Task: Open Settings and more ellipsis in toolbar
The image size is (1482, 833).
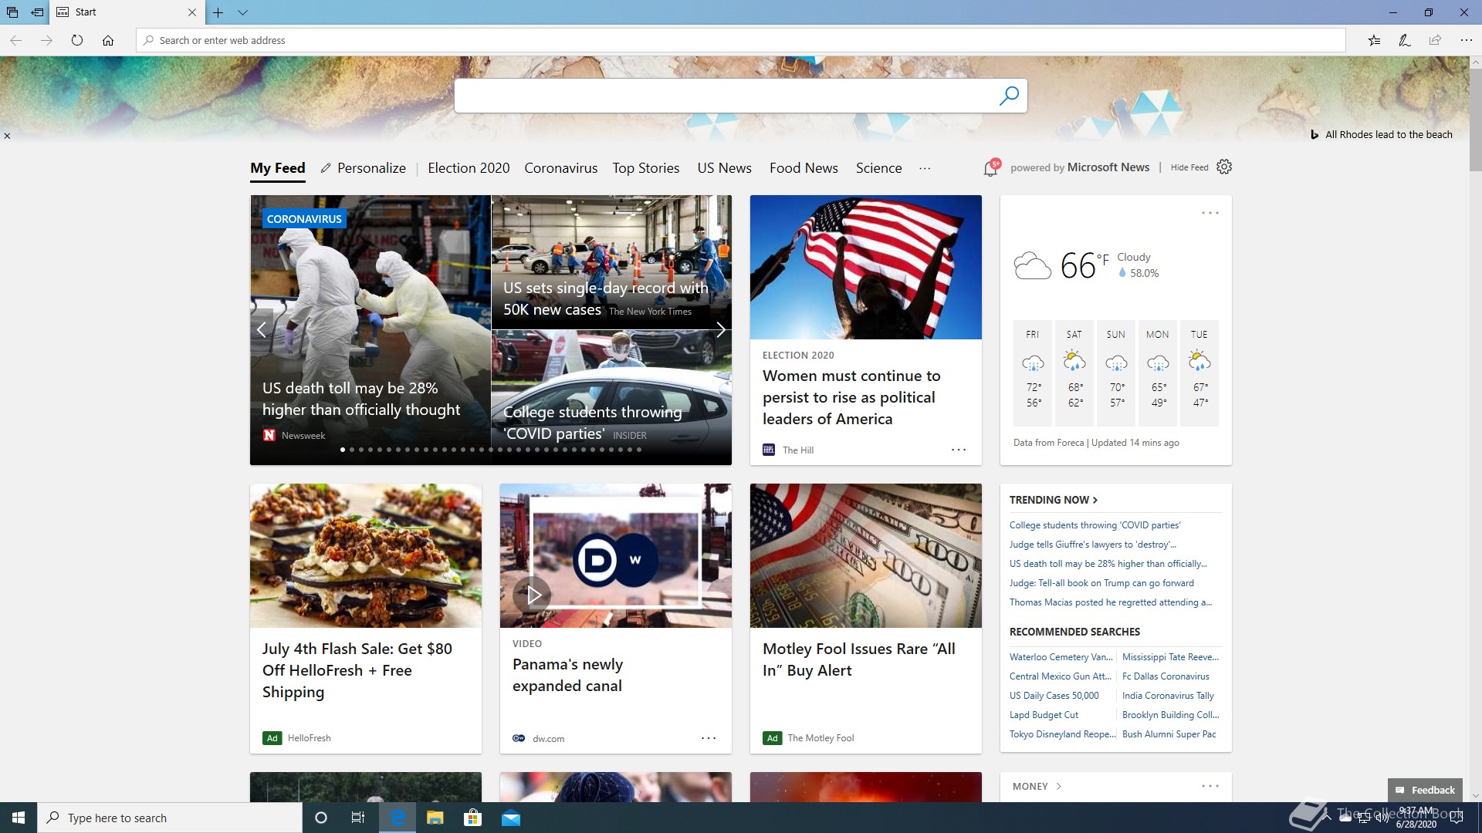Action: [1466, 40]
